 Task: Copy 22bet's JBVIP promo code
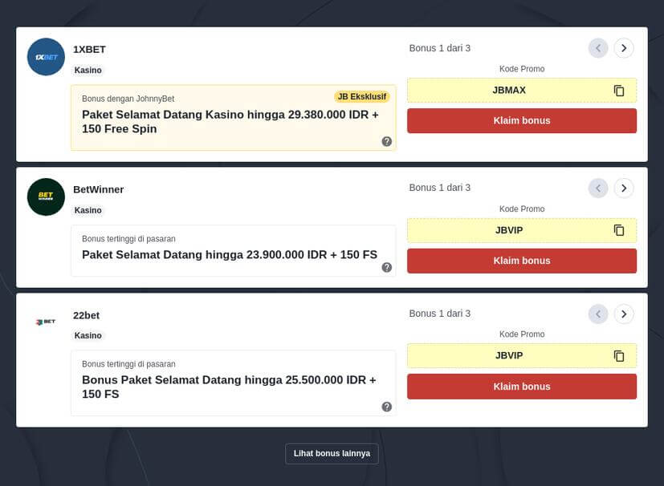click(x=619, y=355)
